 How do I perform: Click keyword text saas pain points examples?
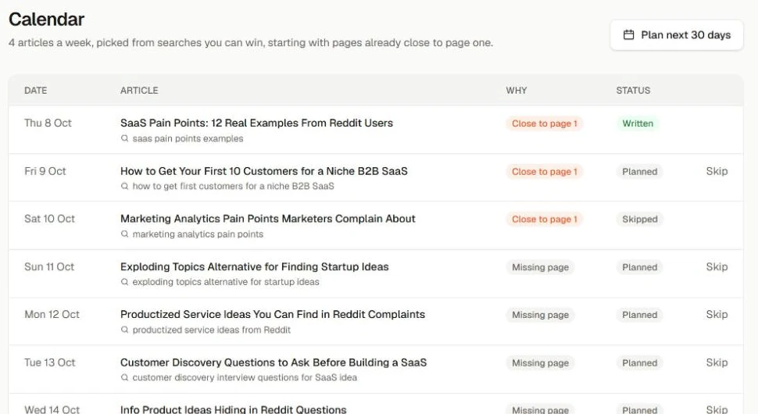point(188,138)
